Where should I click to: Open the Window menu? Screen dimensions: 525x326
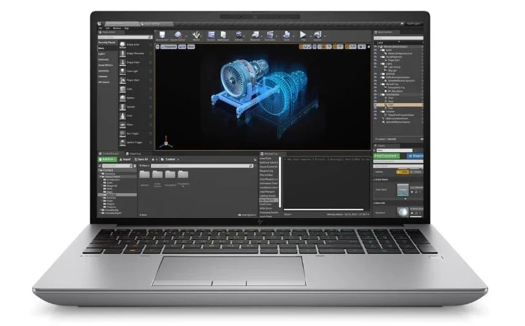pyautogui.click(x=117, y=28)
